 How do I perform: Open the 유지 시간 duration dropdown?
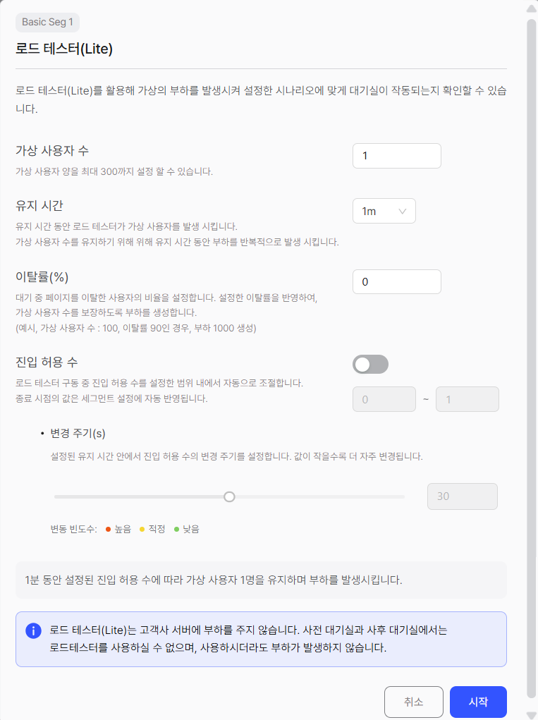(384, 210)
